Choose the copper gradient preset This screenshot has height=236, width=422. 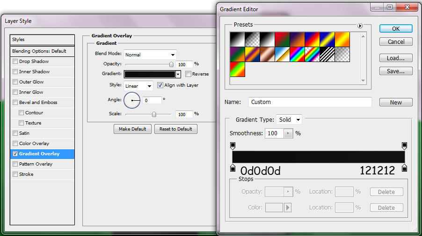(x=267, y=55)
